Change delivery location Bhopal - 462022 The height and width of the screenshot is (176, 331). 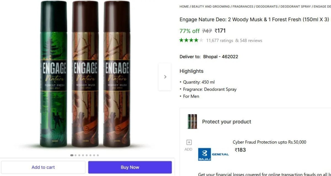click(220, 57)
